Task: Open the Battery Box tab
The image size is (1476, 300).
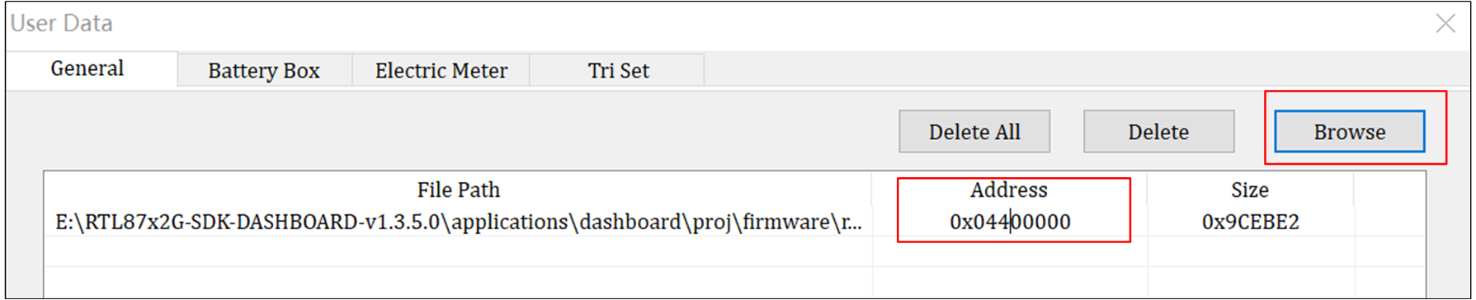Action: (264, 71)
